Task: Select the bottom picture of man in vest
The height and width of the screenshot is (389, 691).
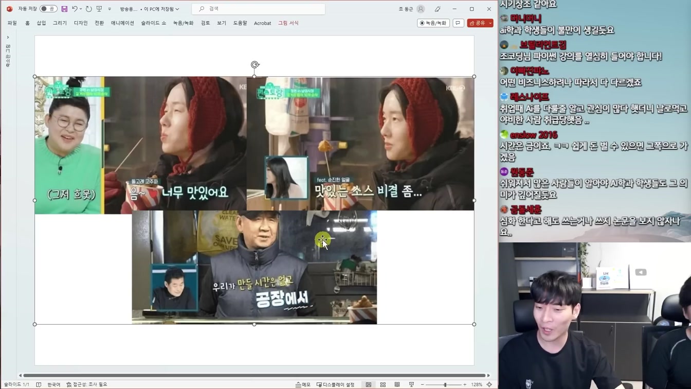Action: click(254, 267)
